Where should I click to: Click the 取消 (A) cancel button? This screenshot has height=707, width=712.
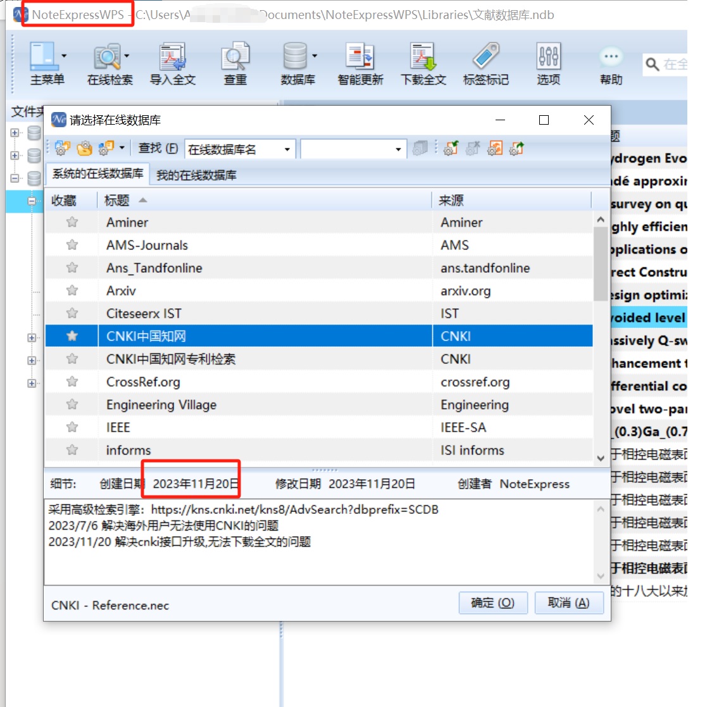568,603
